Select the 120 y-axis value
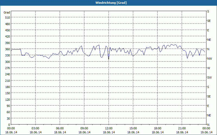 [8, 99]
